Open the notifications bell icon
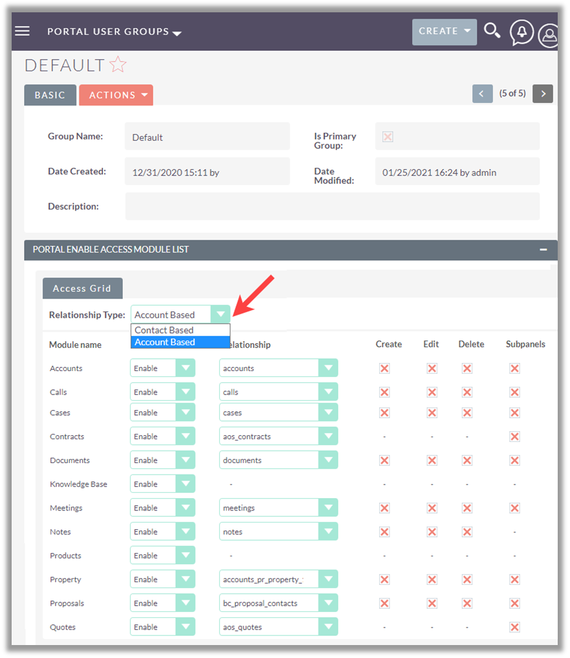The width and height of the screenshot is (570, 658). [521, 32]
